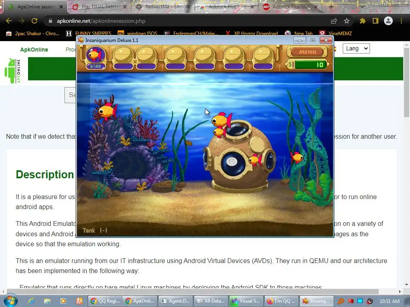
Task: Click the guppy beside the right seaweed
Action: tap(297, 157)
